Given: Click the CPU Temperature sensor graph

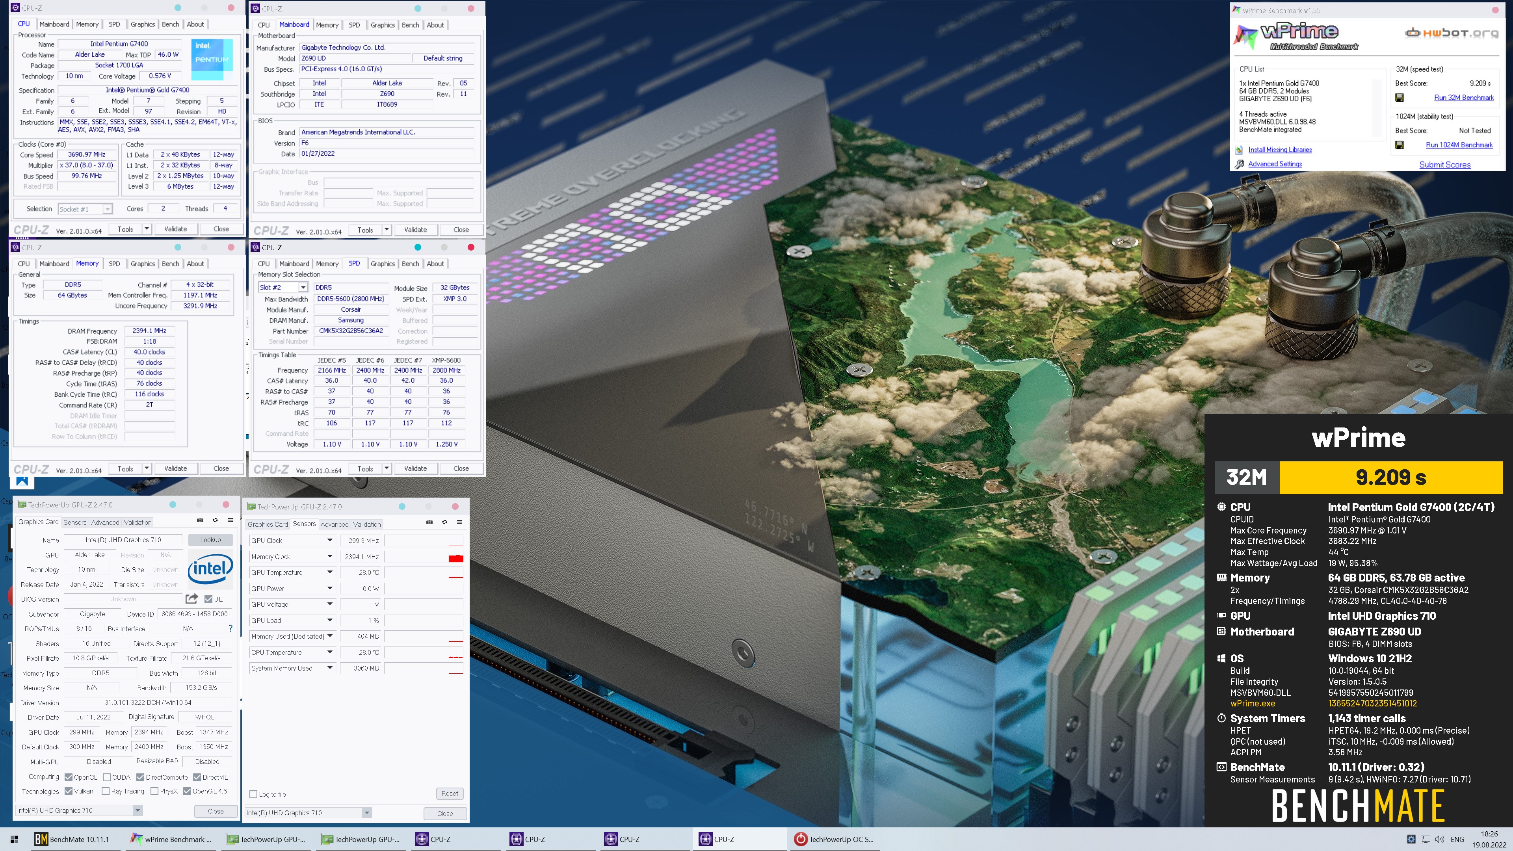Looking at the screenshot, I should tap(424, 652).
